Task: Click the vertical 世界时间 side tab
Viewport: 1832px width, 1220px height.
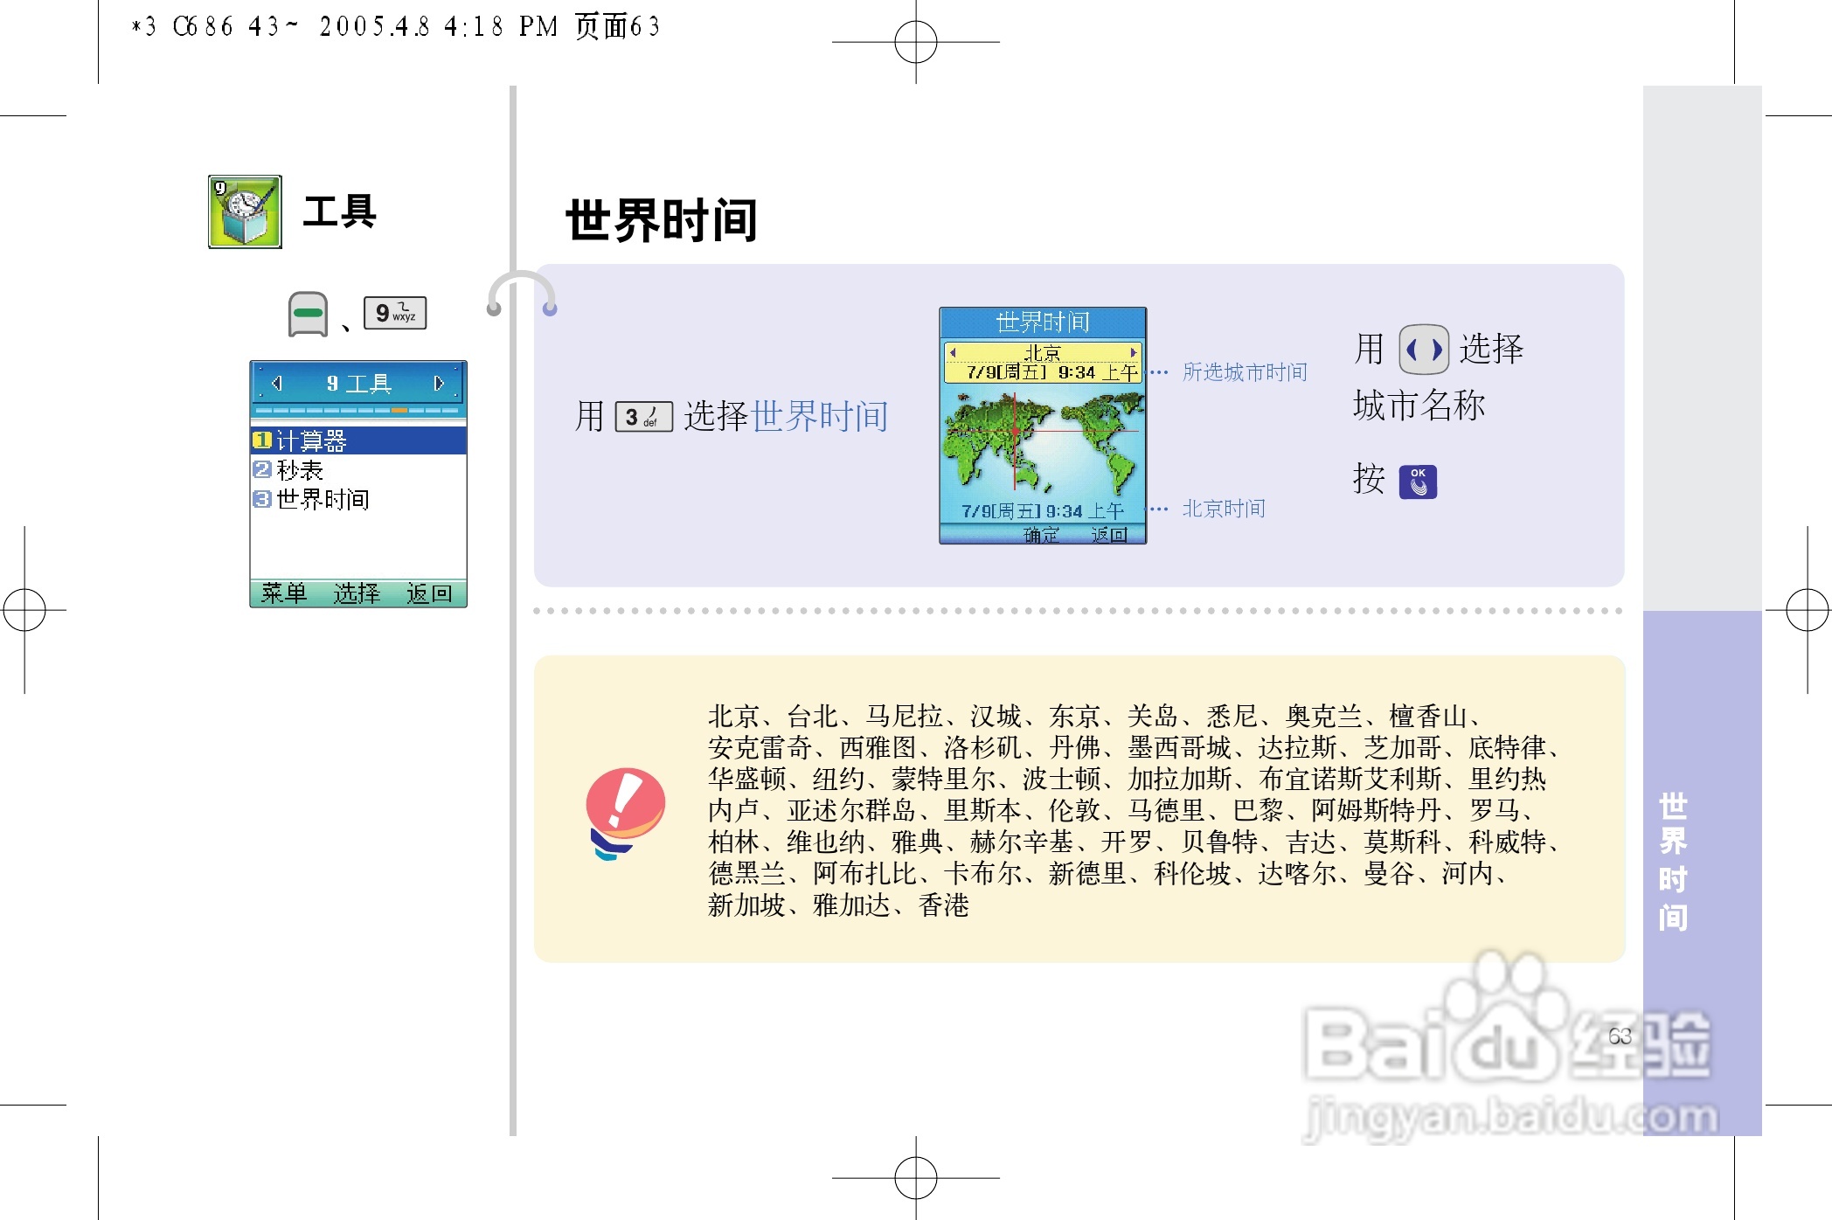Action: coord(1672,861)
